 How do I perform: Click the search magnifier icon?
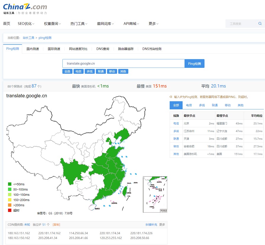click(260, 24)
